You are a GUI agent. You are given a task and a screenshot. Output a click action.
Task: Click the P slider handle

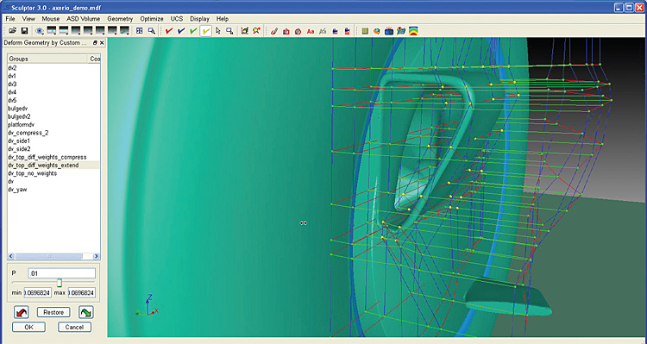coord(60,283)
